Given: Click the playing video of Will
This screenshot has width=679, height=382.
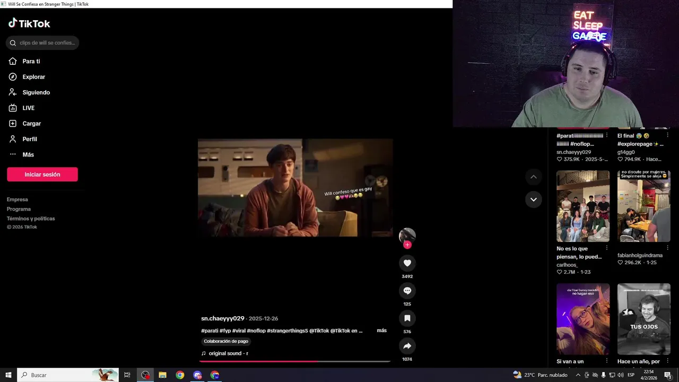Looking at the screenshot, I should (295, 188).
